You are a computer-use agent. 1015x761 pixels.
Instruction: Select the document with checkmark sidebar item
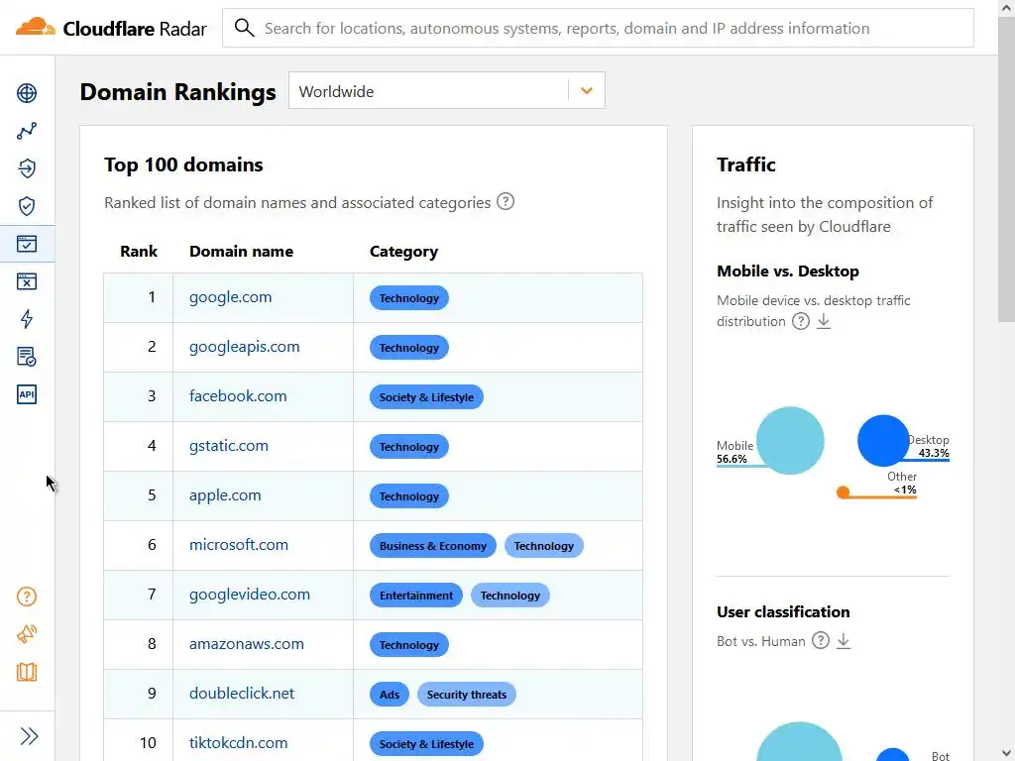(x=27, y=357)
